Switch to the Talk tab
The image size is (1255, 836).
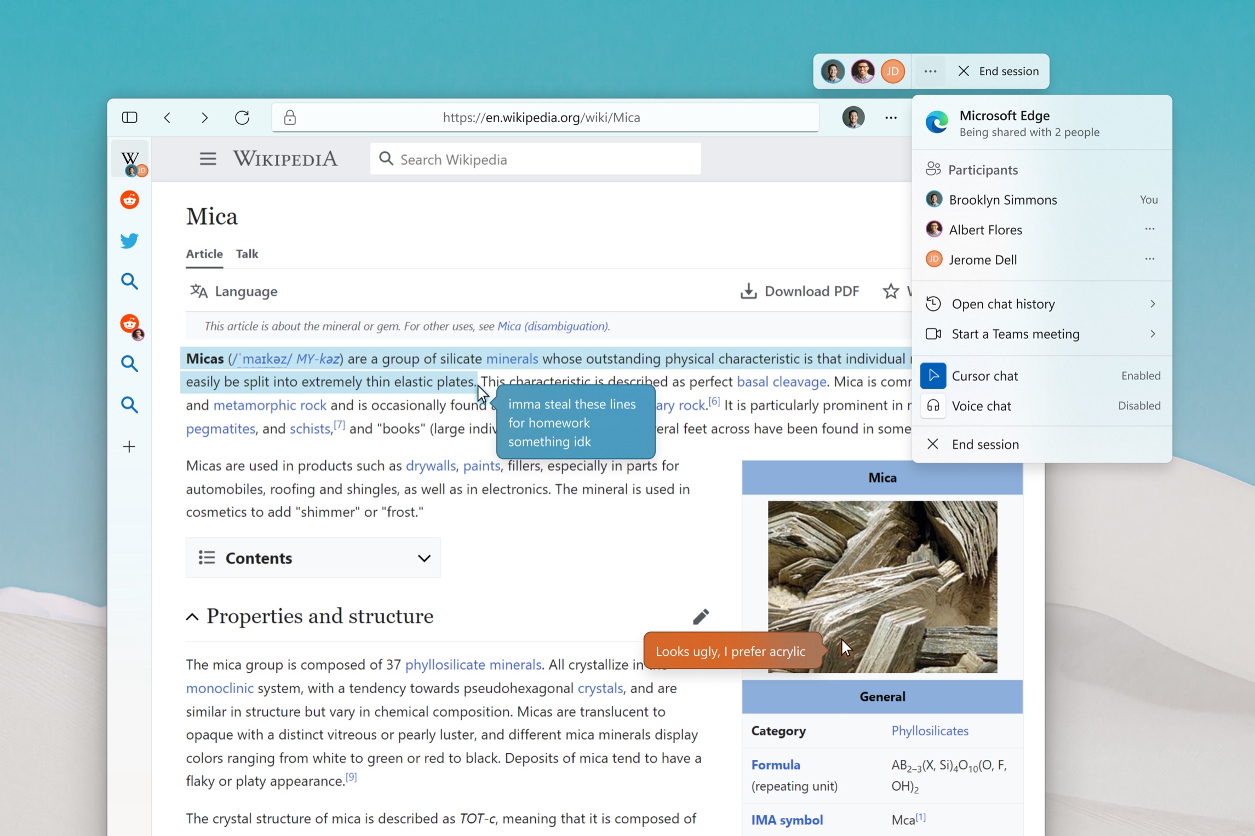coord(247,253)
